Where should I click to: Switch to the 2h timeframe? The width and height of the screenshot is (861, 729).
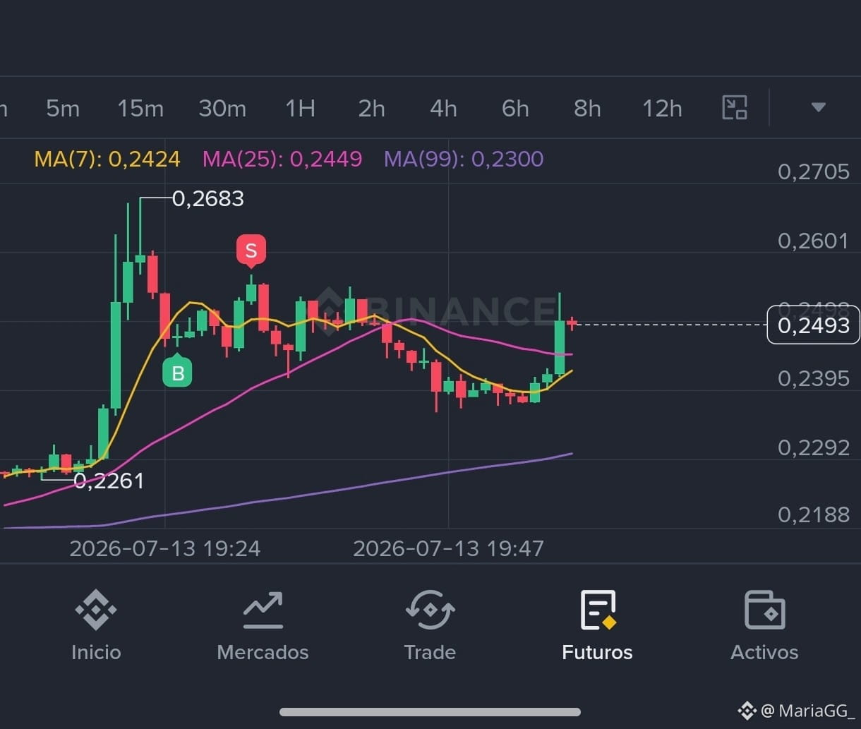point(372,109)
